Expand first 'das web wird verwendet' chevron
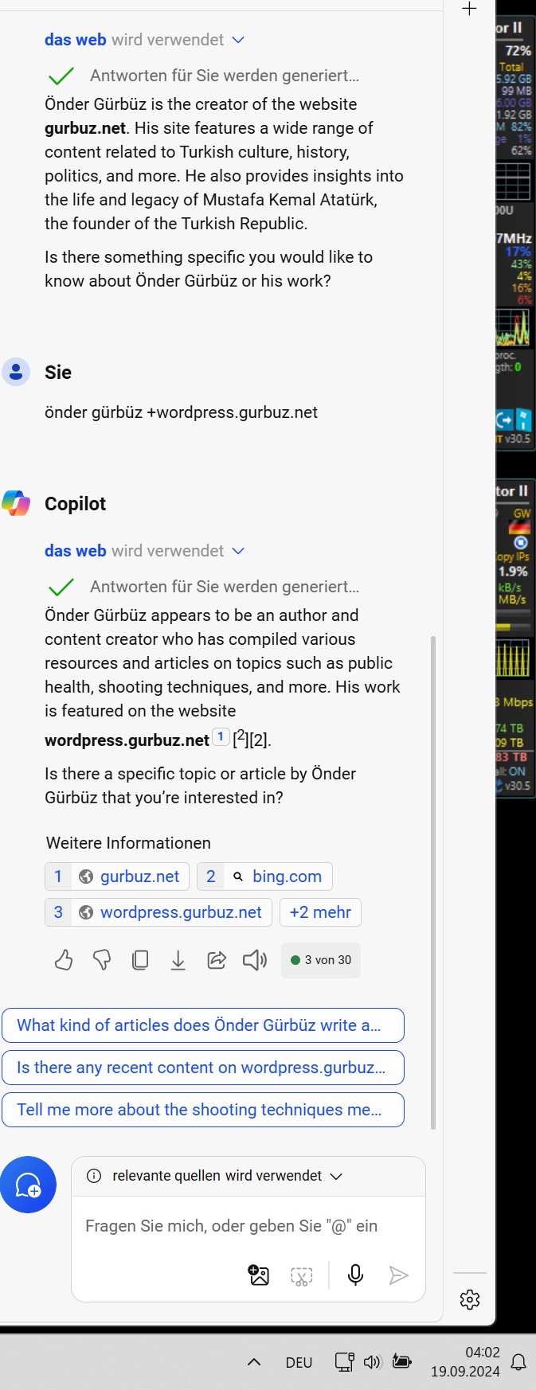The width and height of the screenshot is (536, 1390). pyautogui.click(x=238, y=40)
